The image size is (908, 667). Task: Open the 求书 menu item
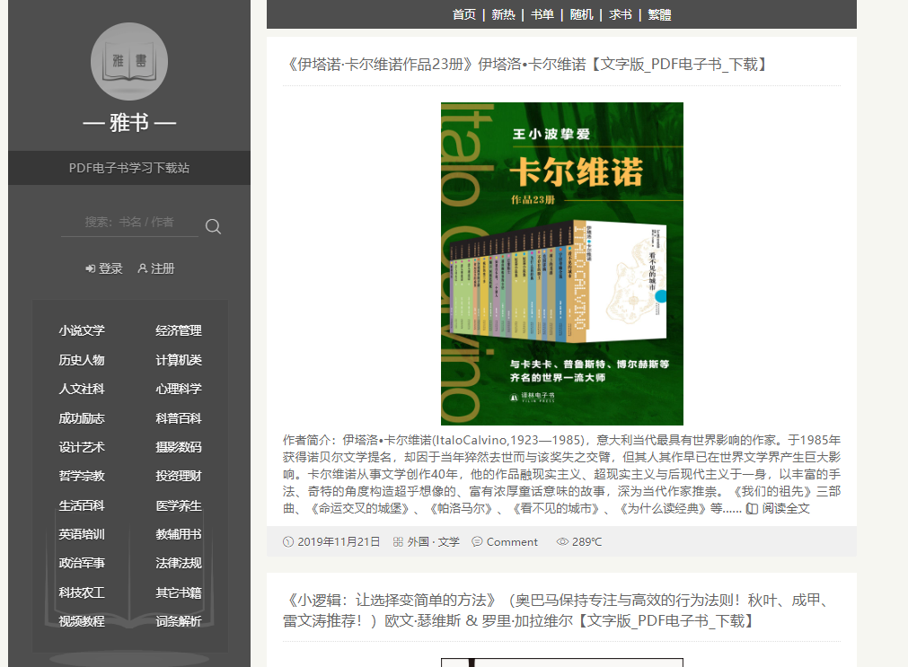coord(621,14)
